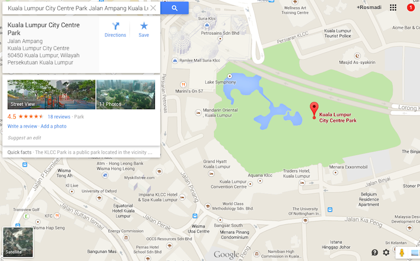Open the Street View photo thumbnail
The image size is (420, 261).
pyautogui.click(x=51, y=95)
